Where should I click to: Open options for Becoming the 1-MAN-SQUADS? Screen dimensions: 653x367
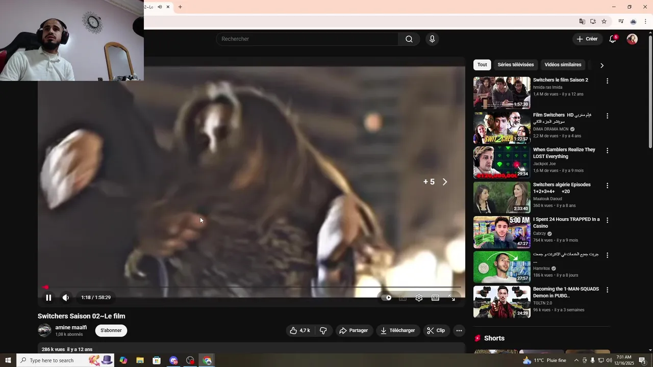coord(607,290)
